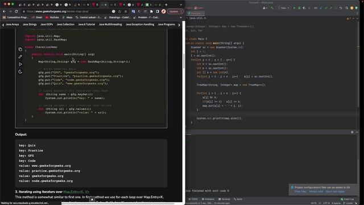Screen dimensions: 364x205
Task: Open the TODO tool window
Action: (193, 199)
